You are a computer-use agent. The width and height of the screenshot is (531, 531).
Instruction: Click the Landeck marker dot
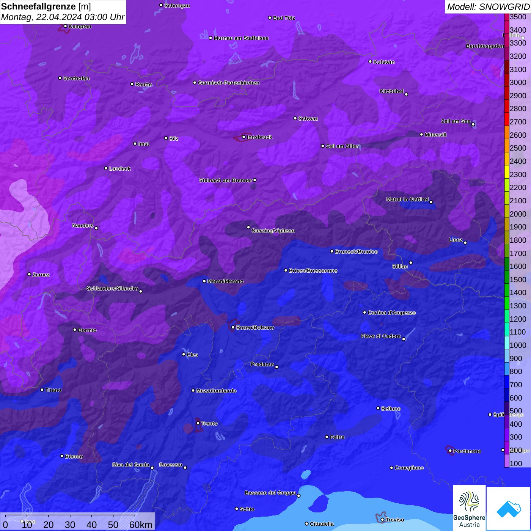pos(106,168)
